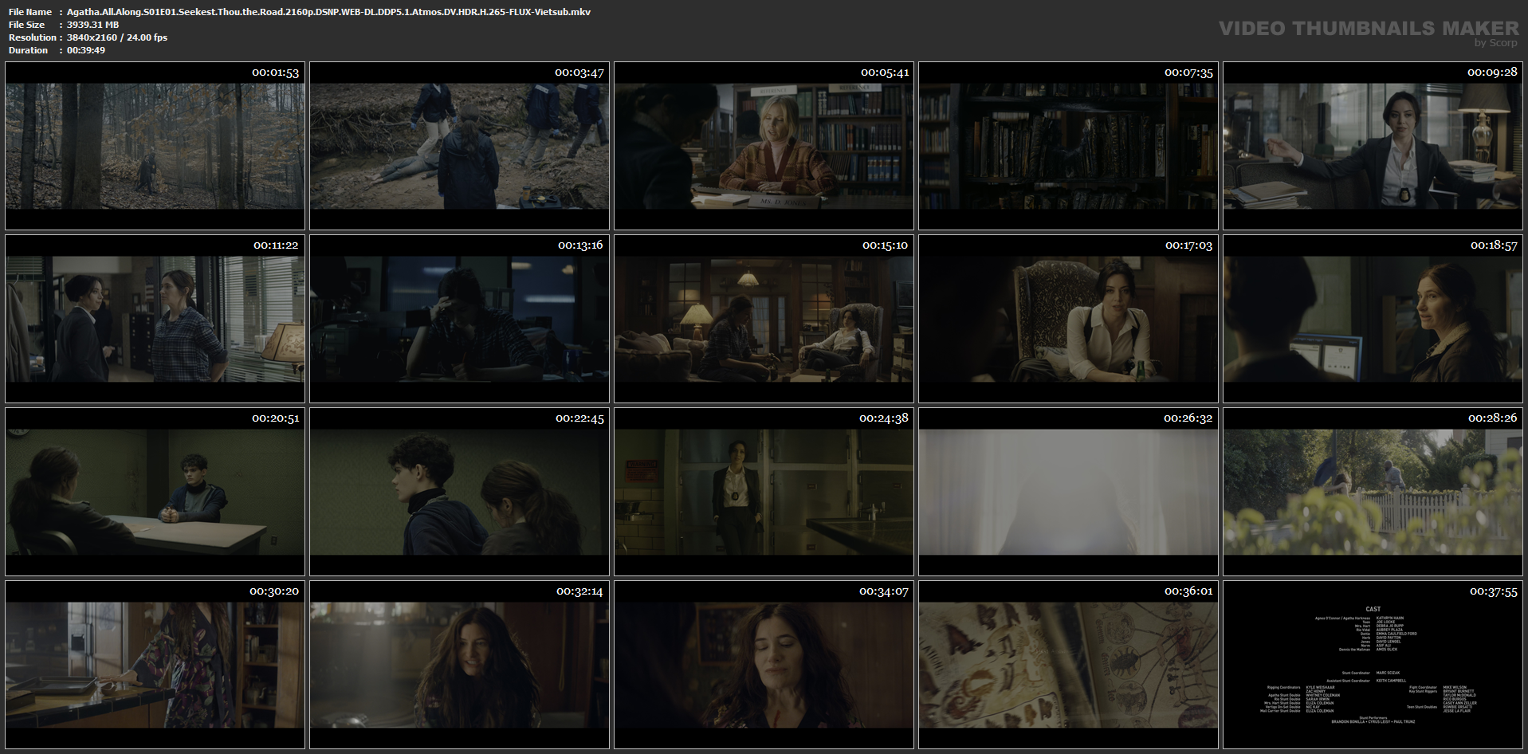This screenshot has height=754, width=1528.
Task: Choose the frame at 00:34:07
Action: point(764,665)
